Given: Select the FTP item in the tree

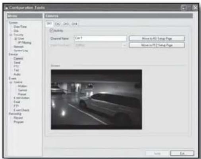Looking at the screenshot, I should (16, 106).
